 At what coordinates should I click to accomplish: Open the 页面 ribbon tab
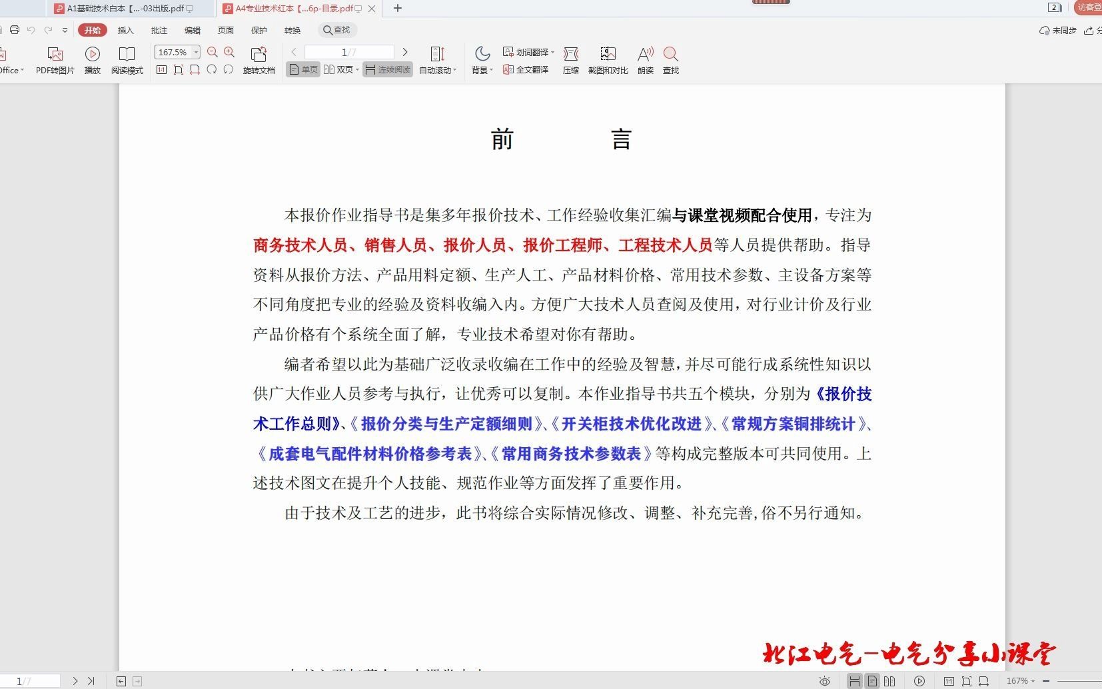pos(225,30)
